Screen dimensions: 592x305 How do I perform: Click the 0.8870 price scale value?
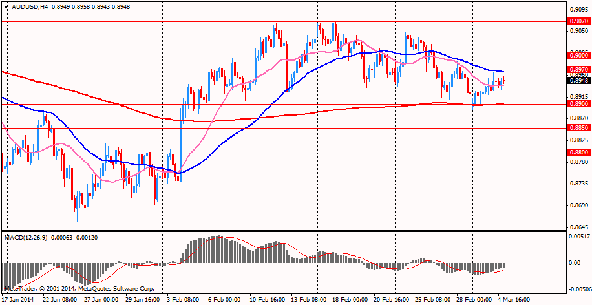tap(579, 118)
